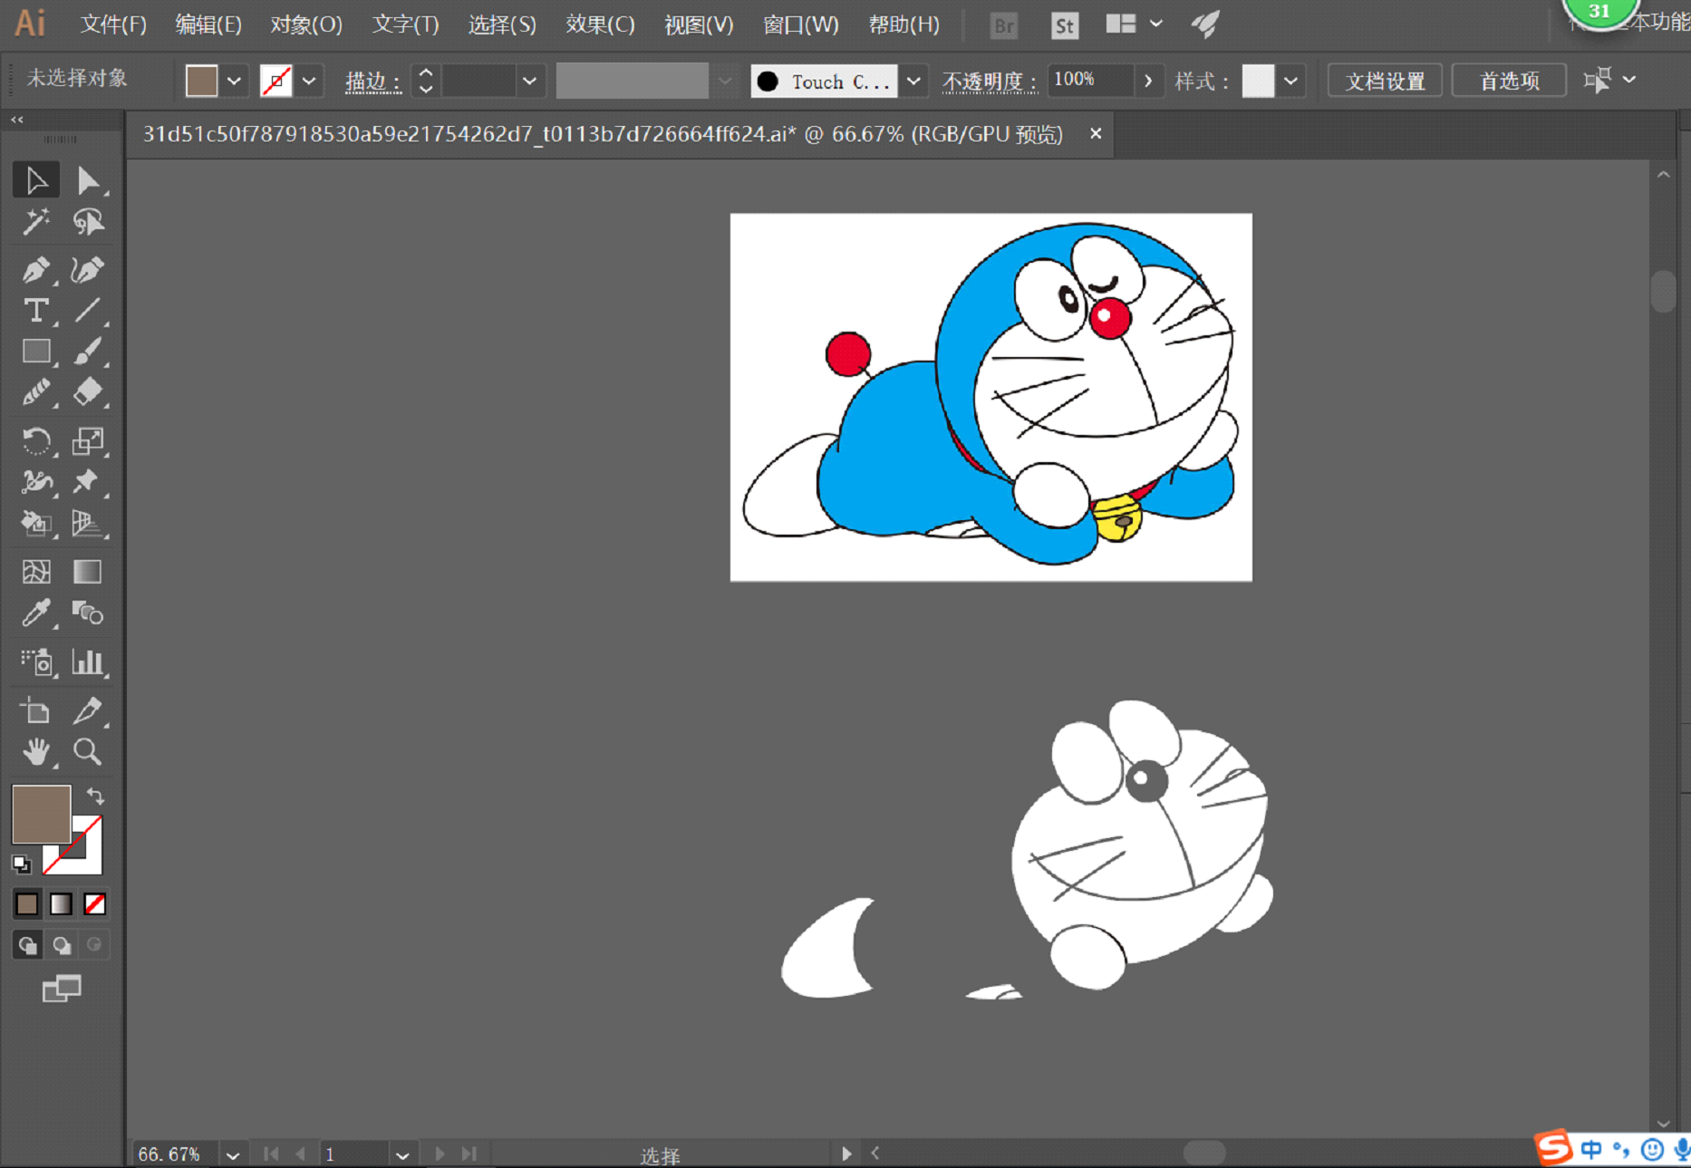Select the Selection tool (black arrow)
This screenshot has width=1691, height=1168.
point(36,180)
